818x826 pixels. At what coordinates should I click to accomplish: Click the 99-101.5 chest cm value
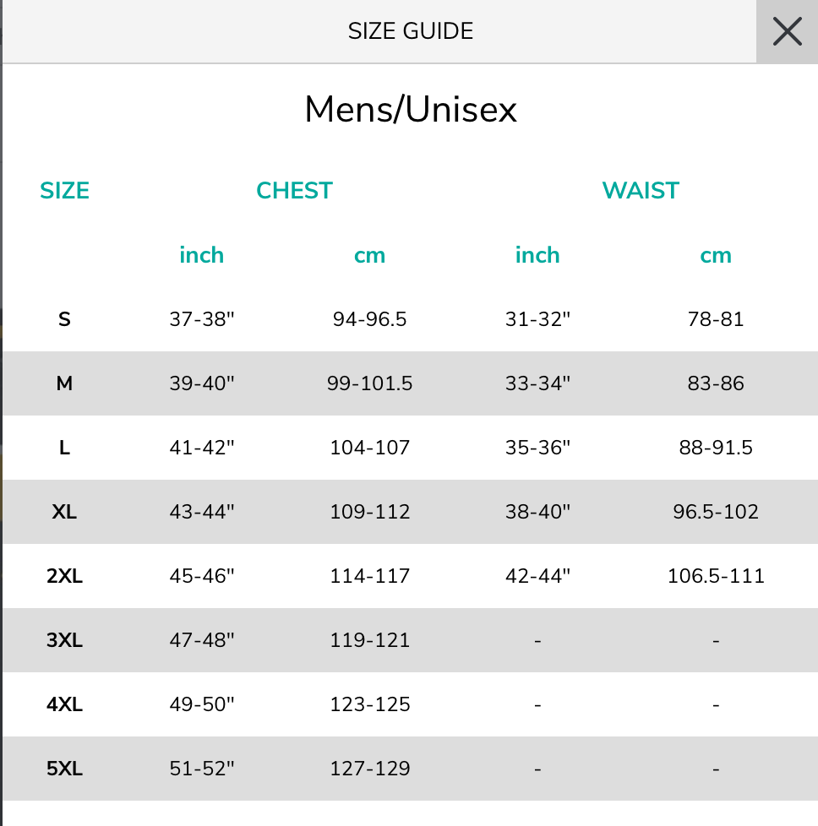369,383
